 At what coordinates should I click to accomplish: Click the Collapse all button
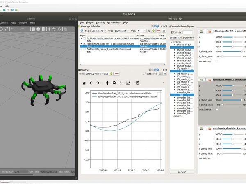click(x=175, y=37)
